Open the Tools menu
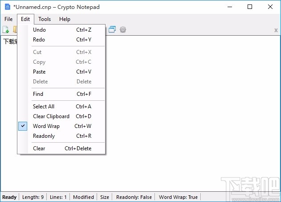Image resolution: width=281 pixels, height=202 pixels. [45, 19]
